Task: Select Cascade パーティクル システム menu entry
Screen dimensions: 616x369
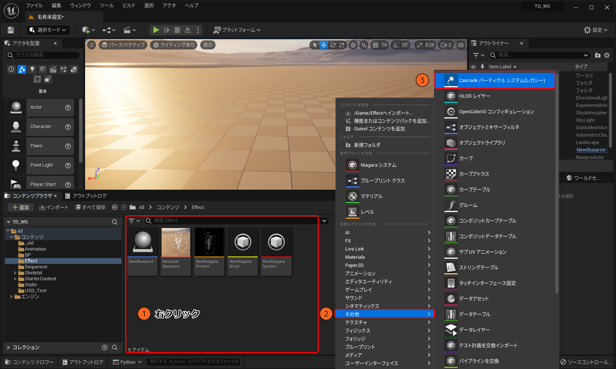Action: [x=495, y=81]
